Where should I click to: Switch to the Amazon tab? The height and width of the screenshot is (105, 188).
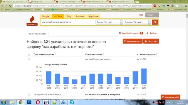pyautogui.click(x=80, y=16)
